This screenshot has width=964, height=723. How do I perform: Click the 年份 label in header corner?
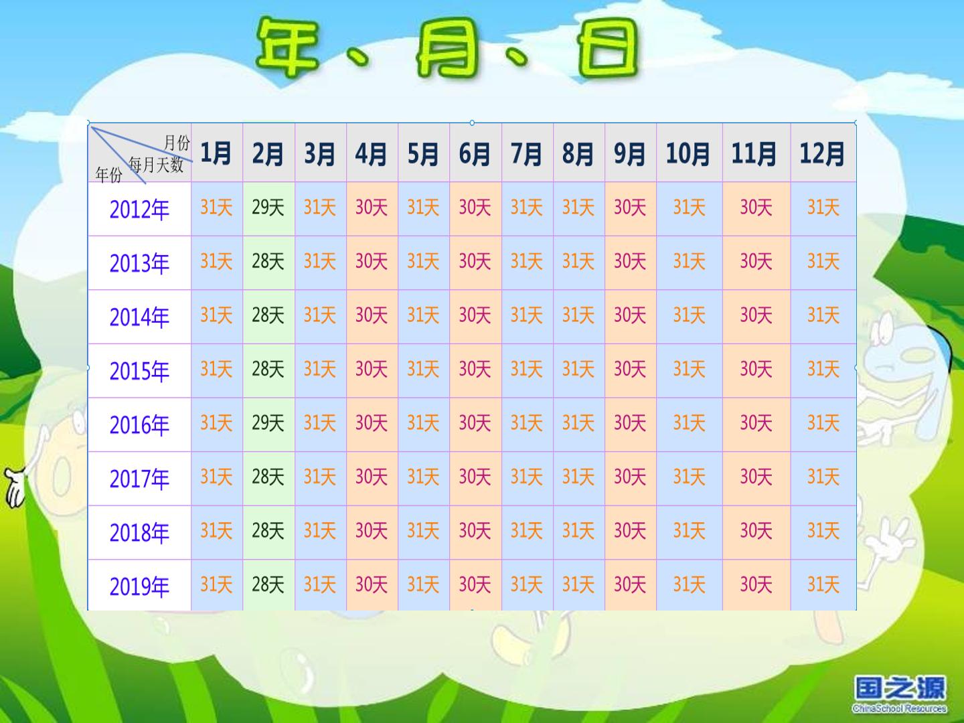click(x=108, y=175)
